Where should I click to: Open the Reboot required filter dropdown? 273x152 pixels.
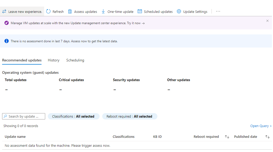coord(129,116)
